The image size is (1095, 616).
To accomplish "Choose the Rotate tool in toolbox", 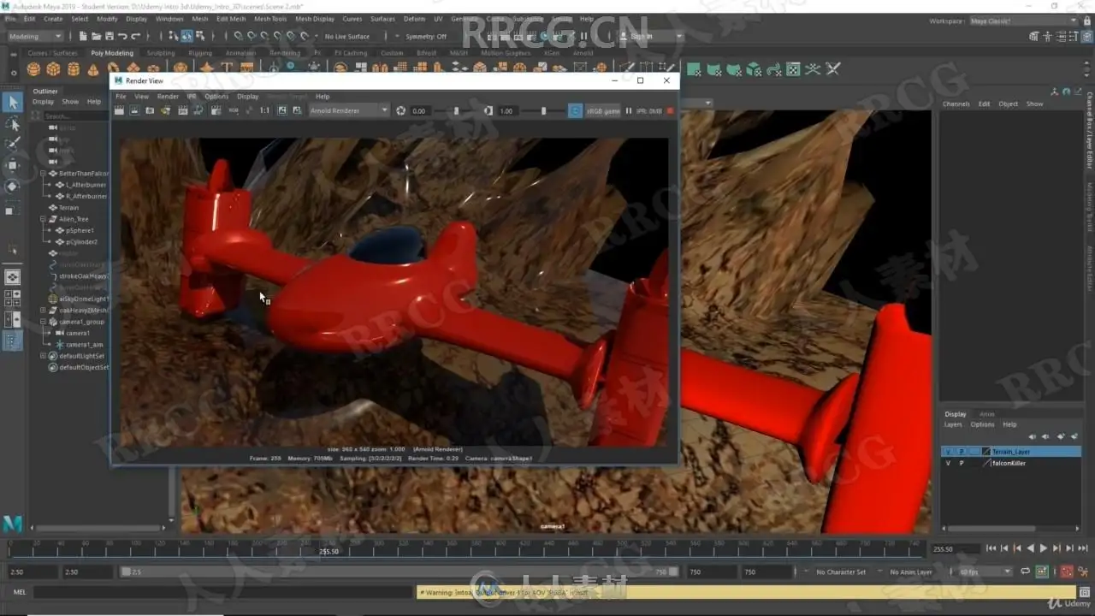I will point(13,187).
